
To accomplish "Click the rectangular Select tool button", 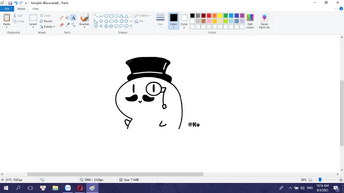I will click(x=33, y=18).
